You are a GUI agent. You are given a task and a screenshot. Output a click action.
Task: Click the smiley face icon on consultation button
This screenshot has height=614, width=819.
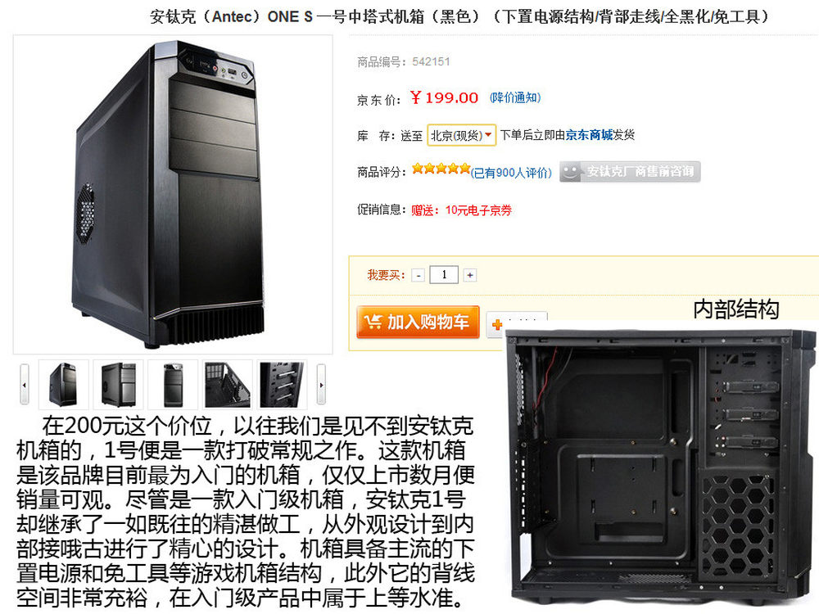click(572, 172)
